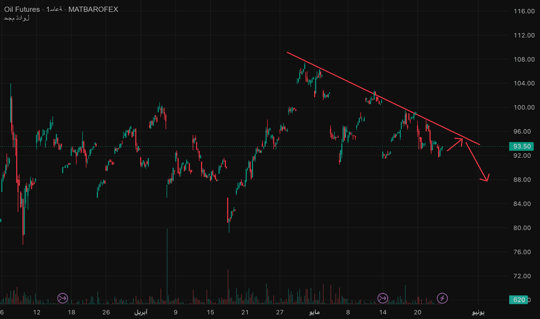Click the date label 15 on time axis

(x=210, y=312)
